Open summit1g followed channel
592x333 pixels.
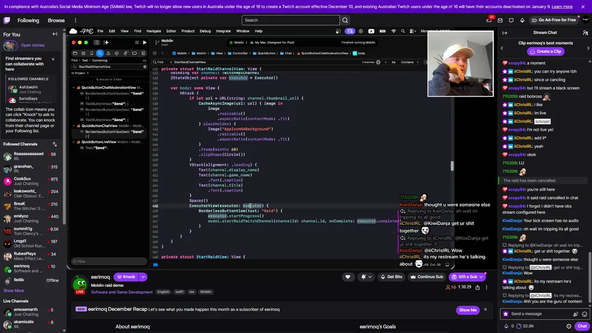31,231
